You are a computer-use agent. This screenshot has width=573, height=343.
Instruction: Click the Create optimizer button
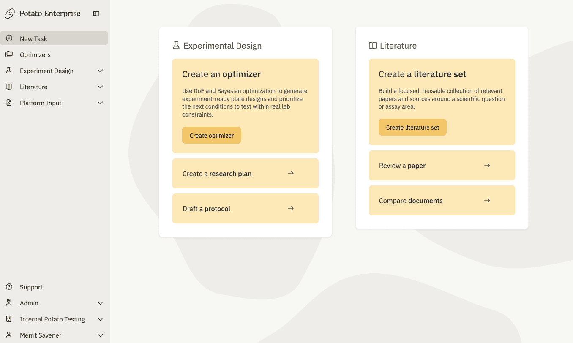click(x=212, y=135)
